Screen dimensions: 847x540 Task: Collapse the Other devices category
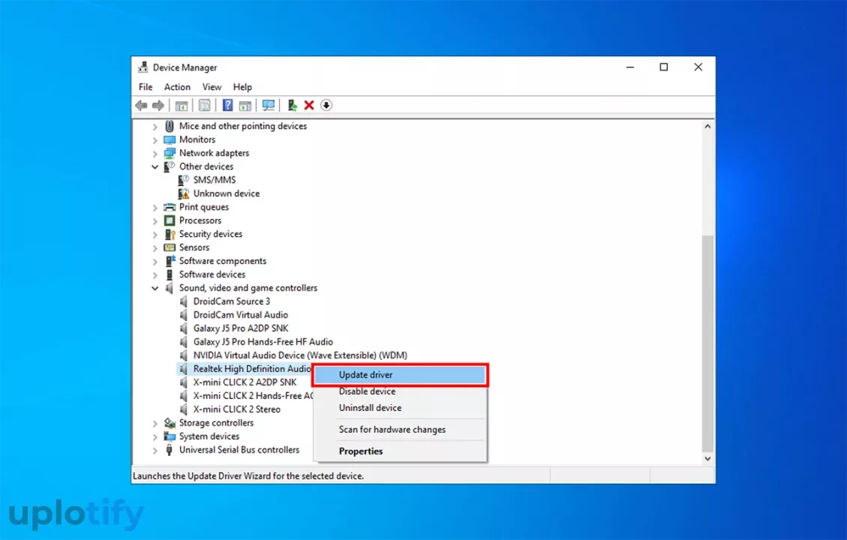155,166
